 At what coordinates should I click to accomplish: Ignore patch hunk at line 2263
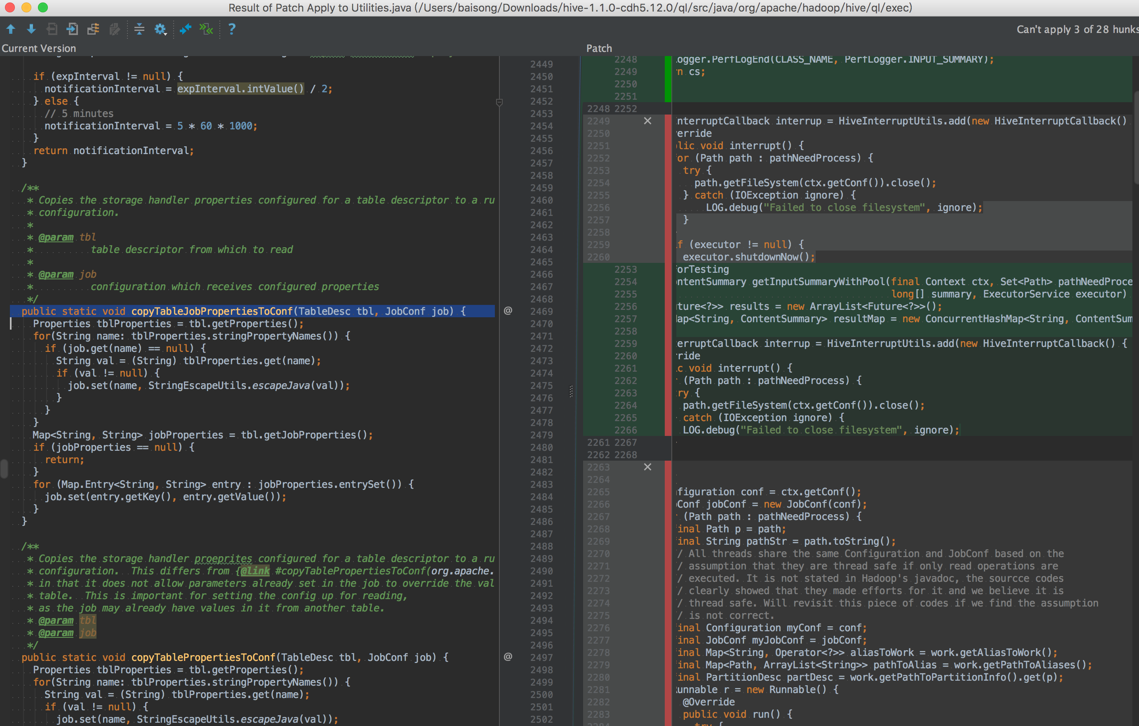[x=647, y=467]
